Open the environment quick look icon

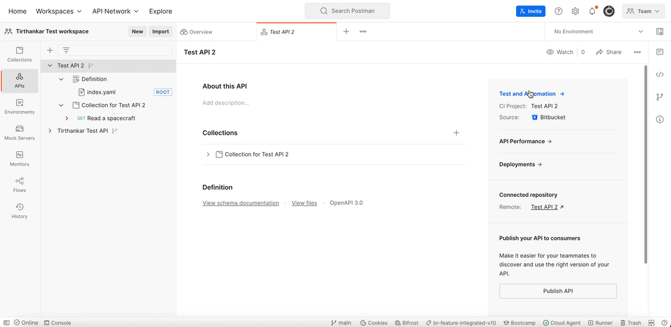pyautogui.click(x=660, y=31)
